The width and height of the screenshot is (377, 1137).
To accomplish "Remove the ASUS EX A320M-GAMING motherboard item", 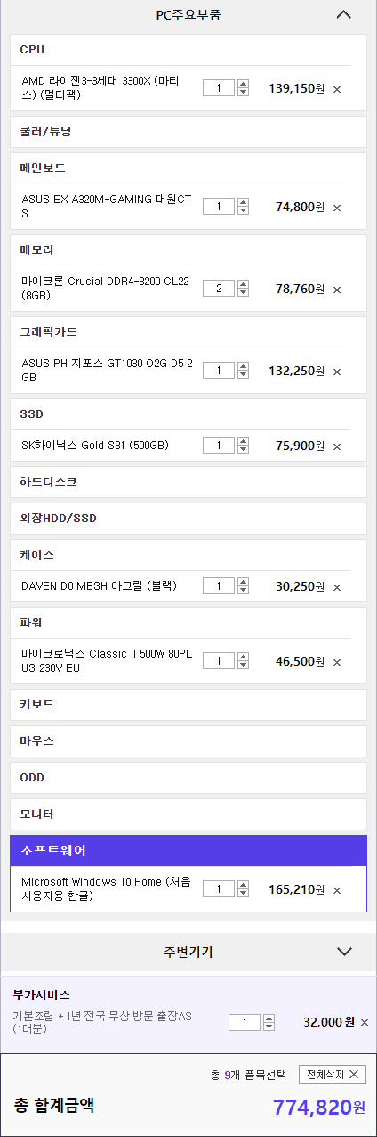I will point(337,208).
